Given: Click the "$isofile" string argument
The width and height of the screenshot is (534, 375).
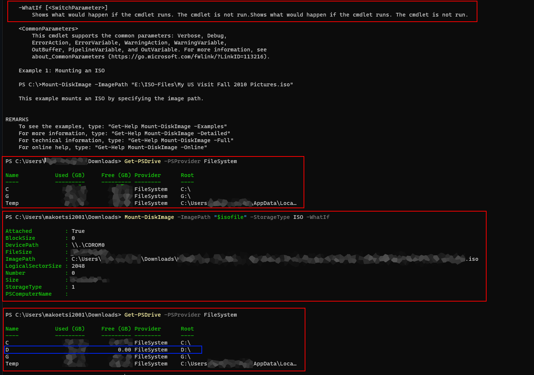Looking at the screenshot, I should [230, 217].
